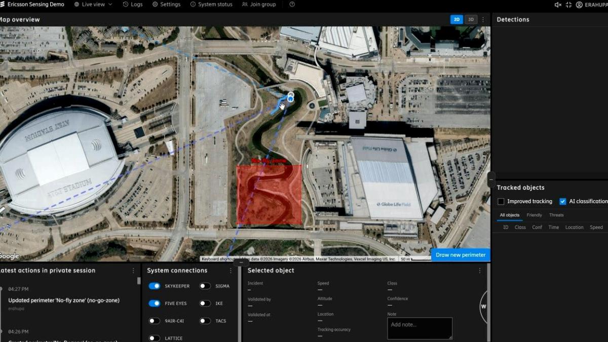
Task: Open Map overview options menu
Action: tap(483, 20)
